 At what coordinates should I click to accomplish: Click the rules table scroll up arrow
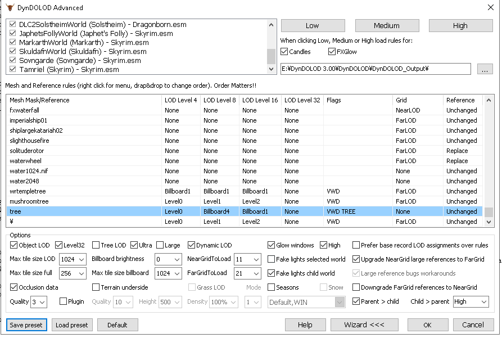(x=489, y=100)
